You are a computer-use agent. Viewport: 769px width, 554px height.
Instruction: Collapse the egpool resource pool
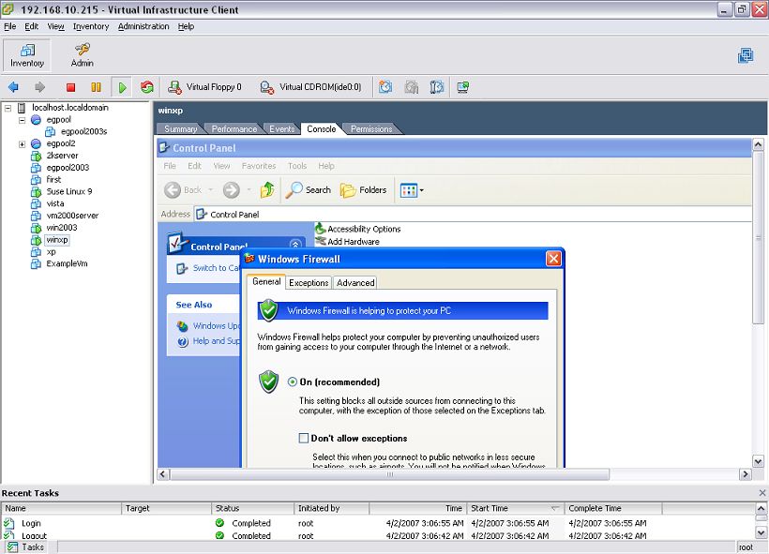coord(22,120)
